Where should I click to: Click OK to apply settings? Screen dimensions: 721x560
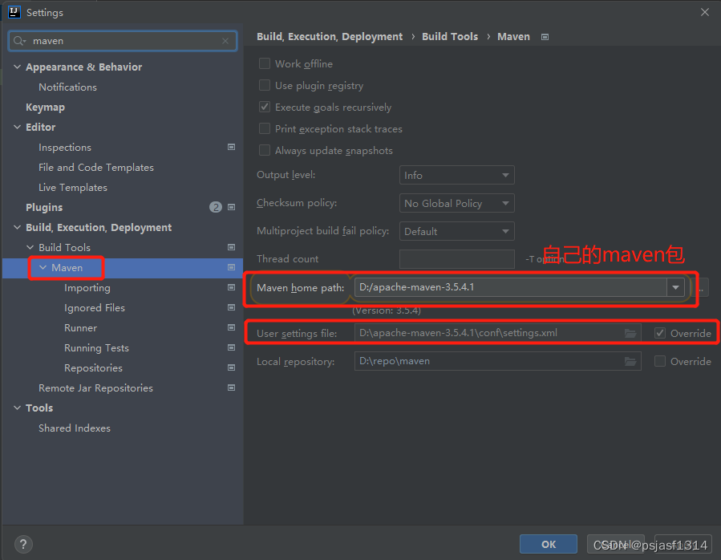[x=548, y=544]
